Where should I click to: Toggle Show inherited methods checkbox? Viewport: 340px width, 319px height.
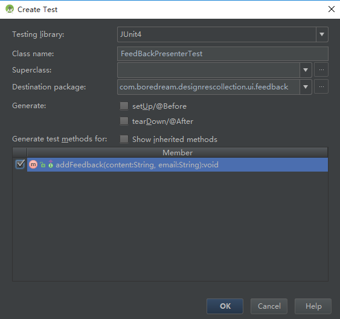point(124,139)
